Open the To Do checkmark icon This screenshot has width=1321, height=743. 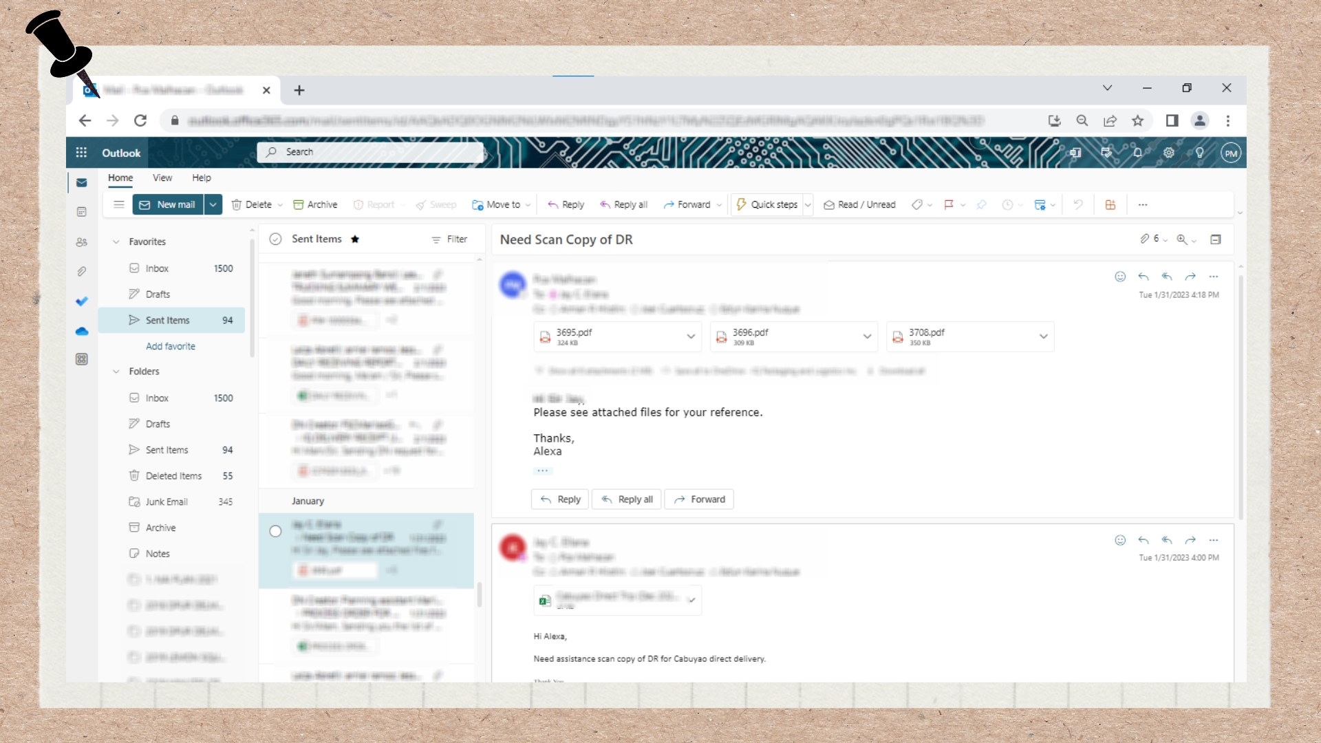tap(82, 301)
